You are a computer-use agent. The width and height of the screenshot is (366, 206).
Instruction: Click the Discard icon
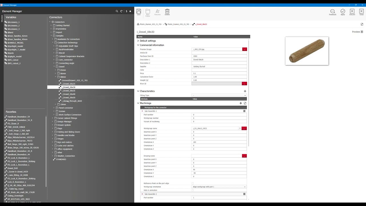pos(352,12)
